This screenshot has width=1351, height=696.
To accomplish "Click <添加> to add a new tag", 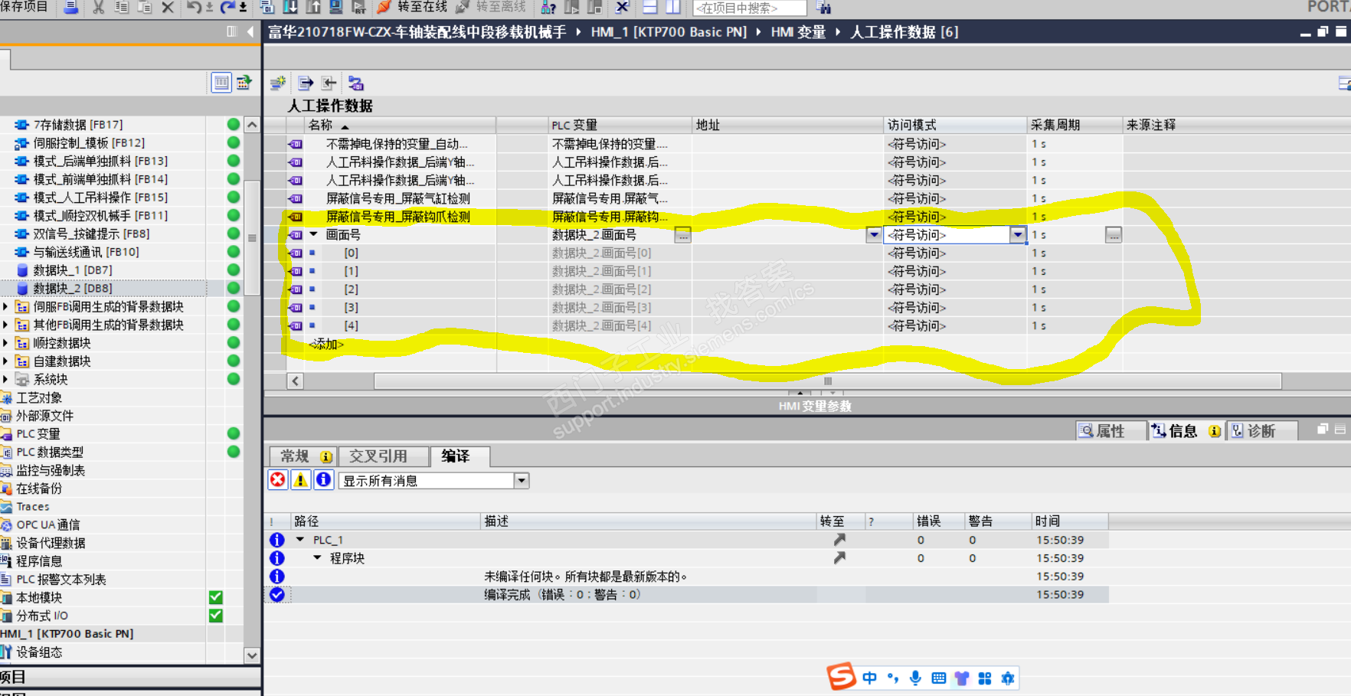I will tap(326, 344).
